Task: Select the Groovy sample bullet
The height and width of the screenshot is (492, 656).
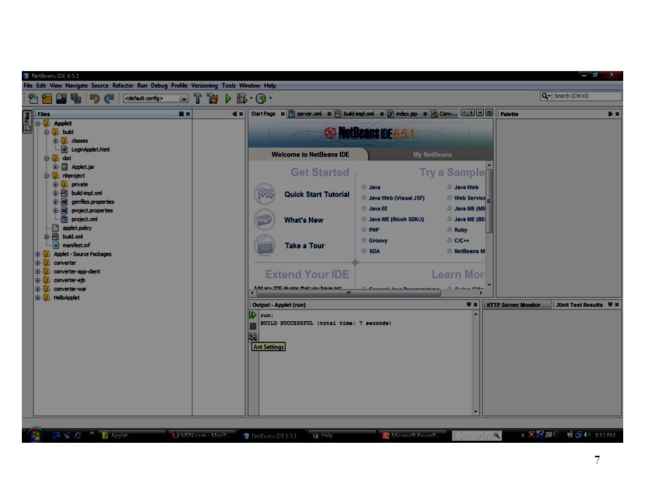Action: point(364,241)
